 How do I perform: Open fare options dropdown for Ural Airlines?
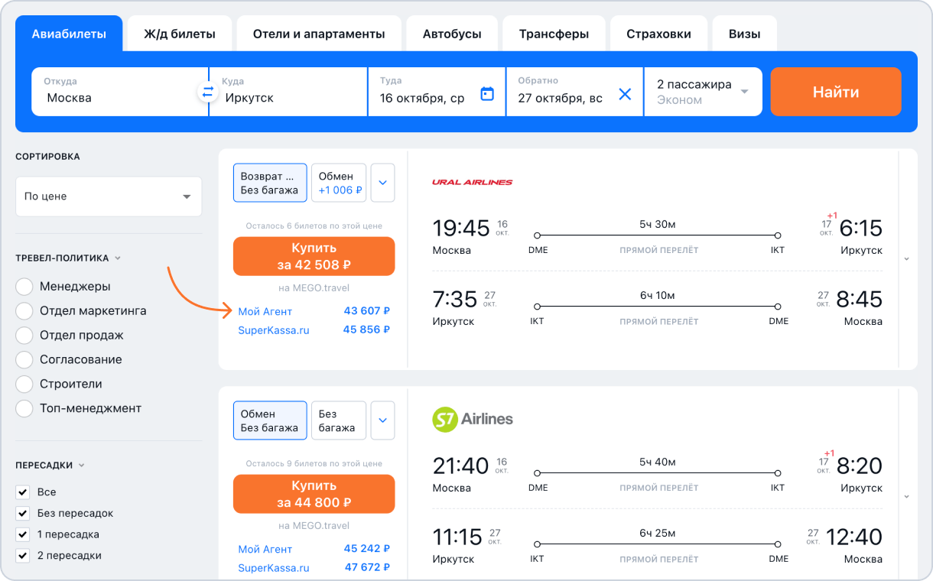click(382, 183)
